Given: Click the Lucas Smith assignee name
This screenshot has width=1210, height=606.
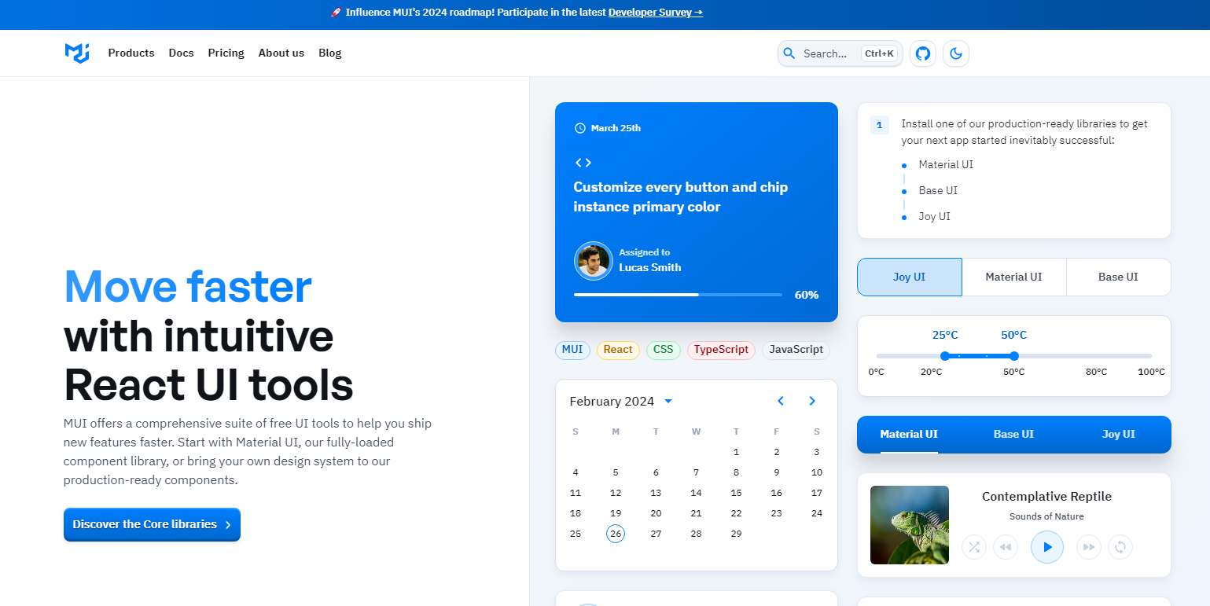Looking at the screenshot, I should coord(650,267).
